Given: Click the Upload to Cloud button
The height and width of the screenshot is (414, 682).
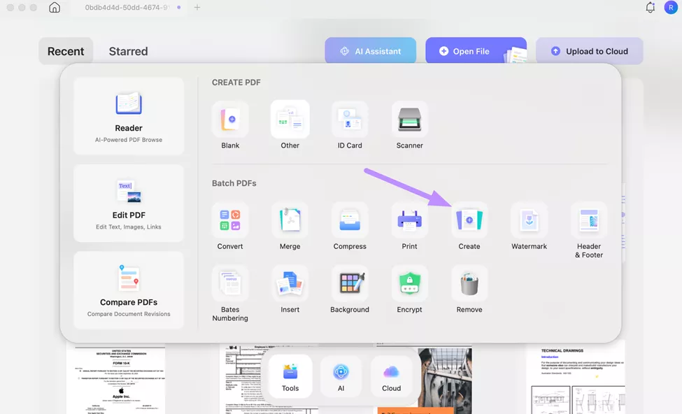Looking at the screenshot, I should pyautogui.click(x=590, y=50).
